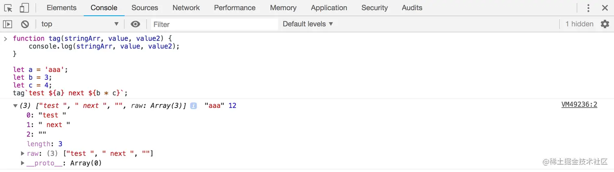614x172 pixels.
Task: Switch to the Network tab
Action: (186, 8)
